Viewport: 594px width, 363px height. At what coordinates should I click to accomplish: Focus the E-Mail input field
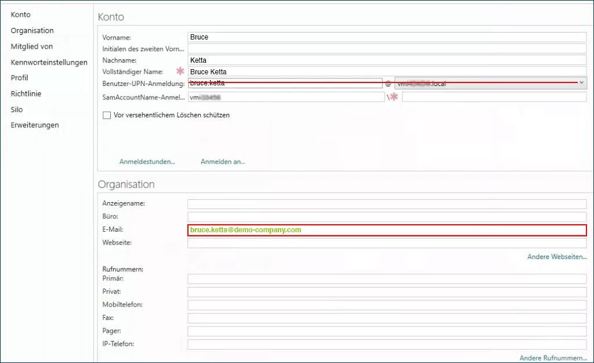(x=387, y=230)
